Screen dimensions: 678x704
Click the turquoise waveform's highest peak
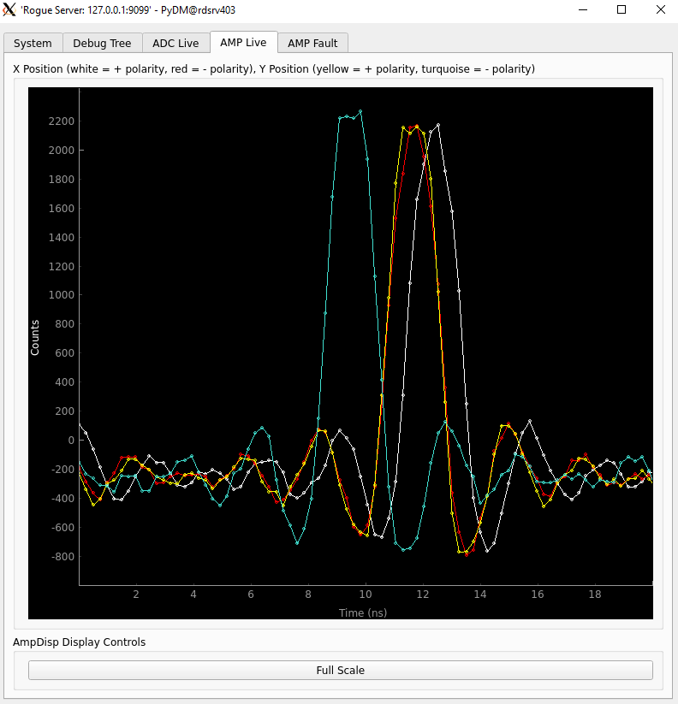point(360,111)
